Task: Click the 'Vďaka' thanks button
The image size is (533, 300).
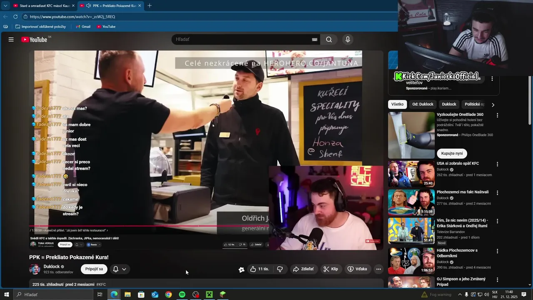Action: coord(357,269)
